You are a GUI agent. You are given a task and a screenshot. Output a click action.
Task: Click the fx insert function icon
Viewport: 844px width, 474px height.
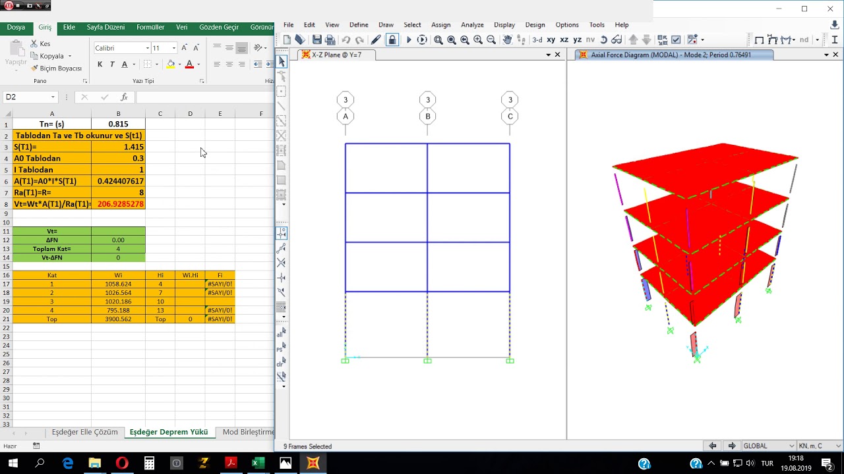(x=124, y=97)
